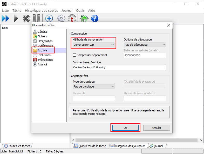
Task: Add new task with plus icon
Action: [49, 18]
